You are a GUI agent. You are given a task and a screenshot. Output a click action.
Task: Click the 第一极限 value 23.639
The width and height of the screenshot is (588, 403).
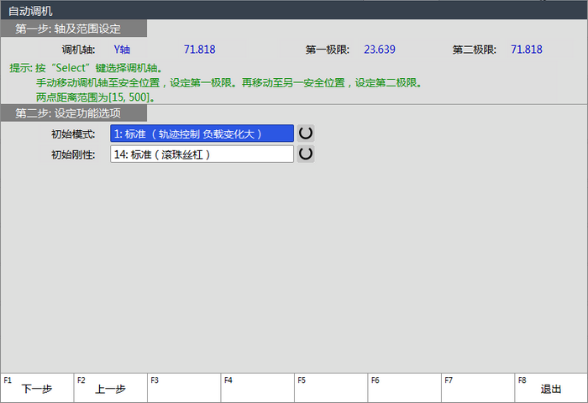tap(380, 50)
